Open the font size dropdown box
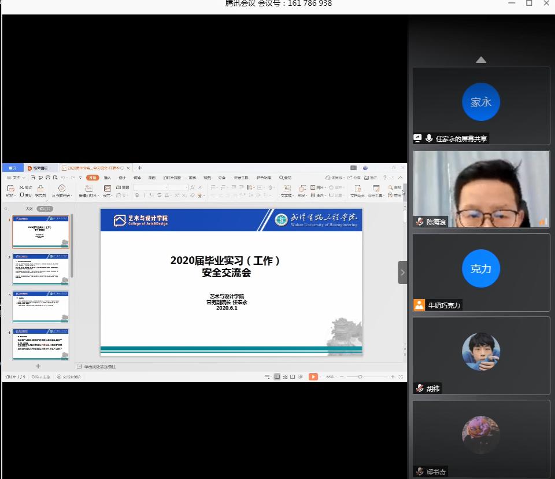The image size is (555, 479). click(177, 187)
